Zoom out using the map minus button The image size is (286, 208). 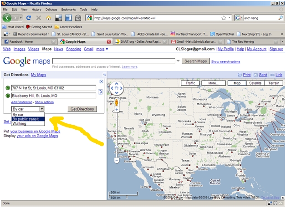coord(116,160)
